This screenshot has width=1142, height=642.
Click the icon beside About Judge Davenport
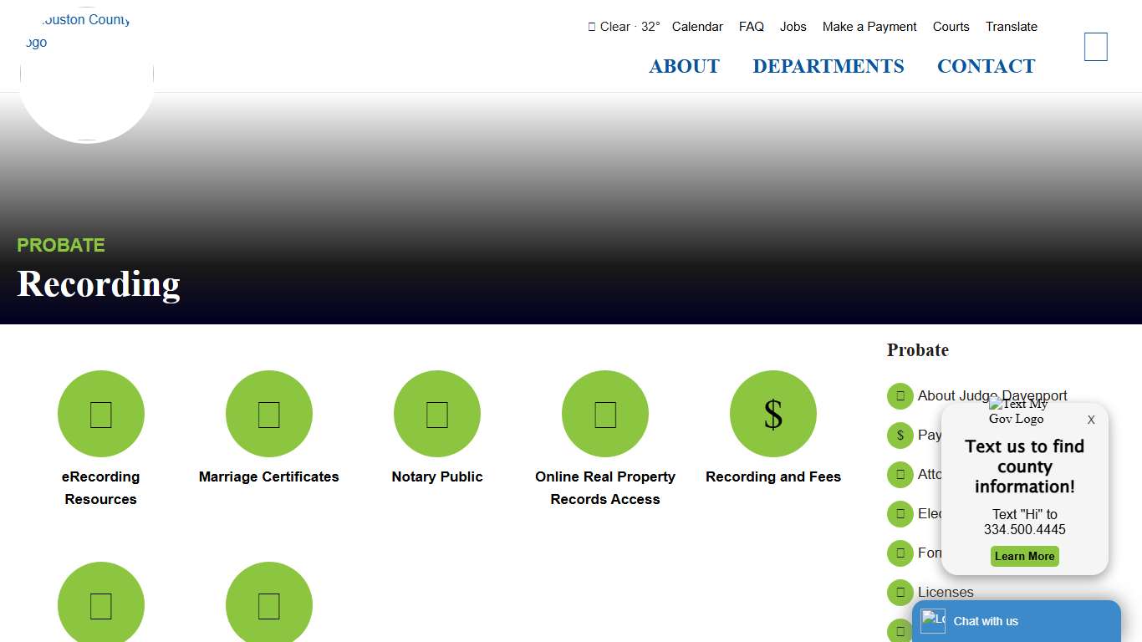[900, 396]
